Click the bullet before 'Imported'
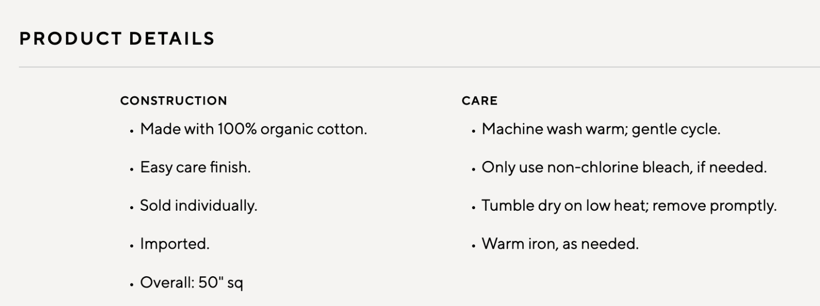This screenshot has height=306, width=820. [132, 246]
